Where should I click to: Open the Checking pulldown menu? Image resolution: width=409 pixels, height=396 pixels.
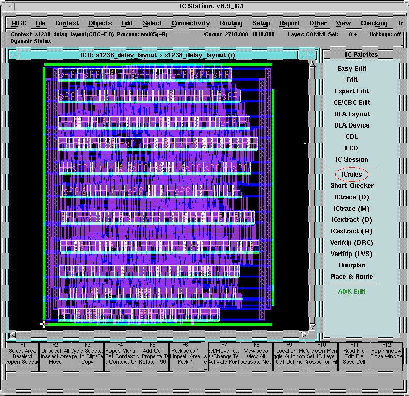[374, 23]
